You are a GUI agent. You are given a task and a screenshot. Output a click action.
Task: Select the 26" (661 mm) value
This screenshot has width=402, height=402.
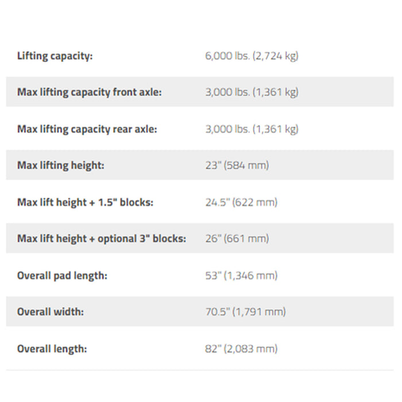(x=237, y=238)
